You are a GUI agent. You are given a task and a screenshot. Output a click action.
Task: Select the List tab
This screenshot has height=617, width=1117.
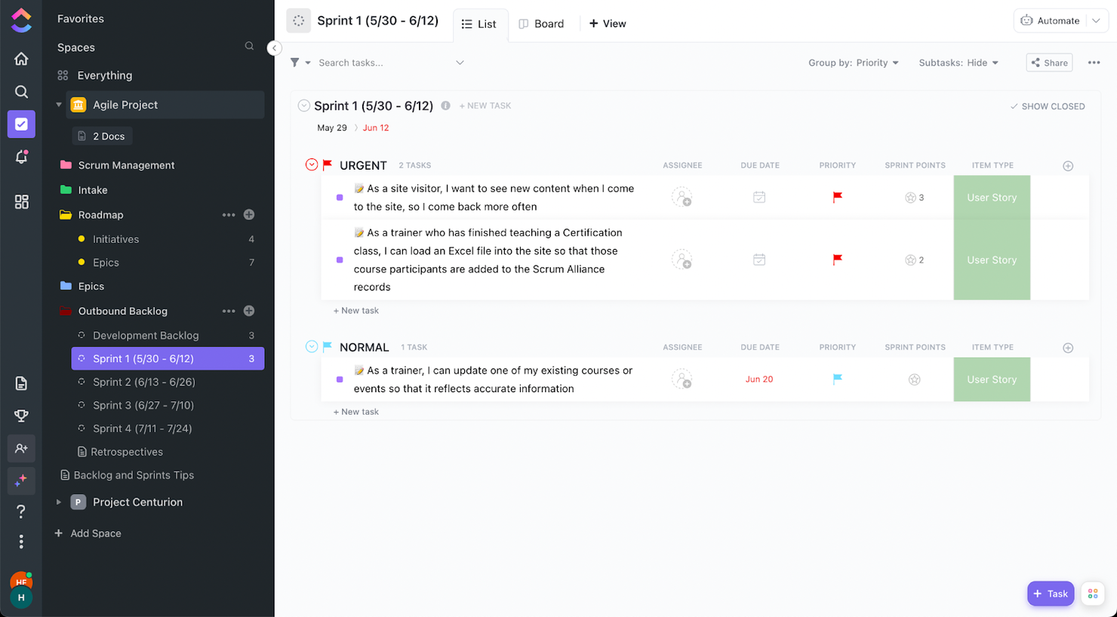[x=479, y=24]
